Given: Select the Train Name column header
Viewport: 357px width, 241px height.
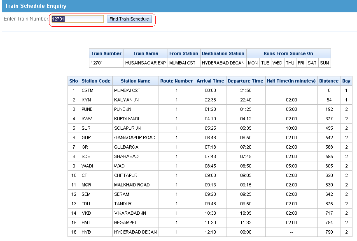Looking at the screenshot, I should pyautogui.click(x=145, y=53).
